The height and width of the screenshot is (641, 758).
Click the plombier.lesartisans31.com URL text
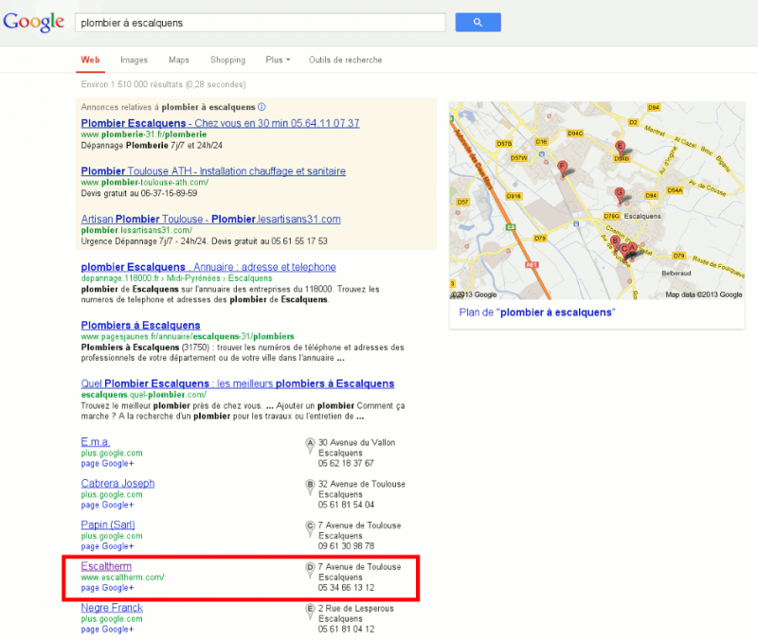(x=136, y=230)
